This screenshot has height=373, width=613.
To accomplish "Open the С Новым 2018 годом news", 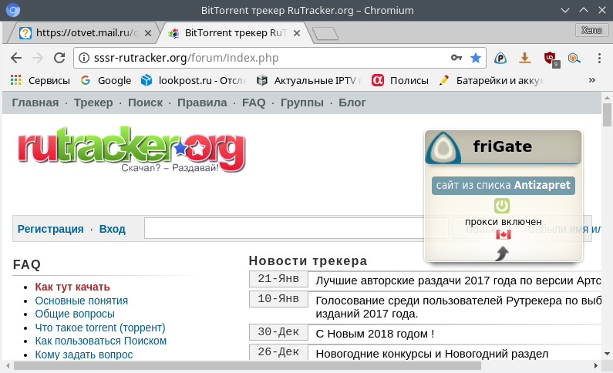I will point(375,334).
